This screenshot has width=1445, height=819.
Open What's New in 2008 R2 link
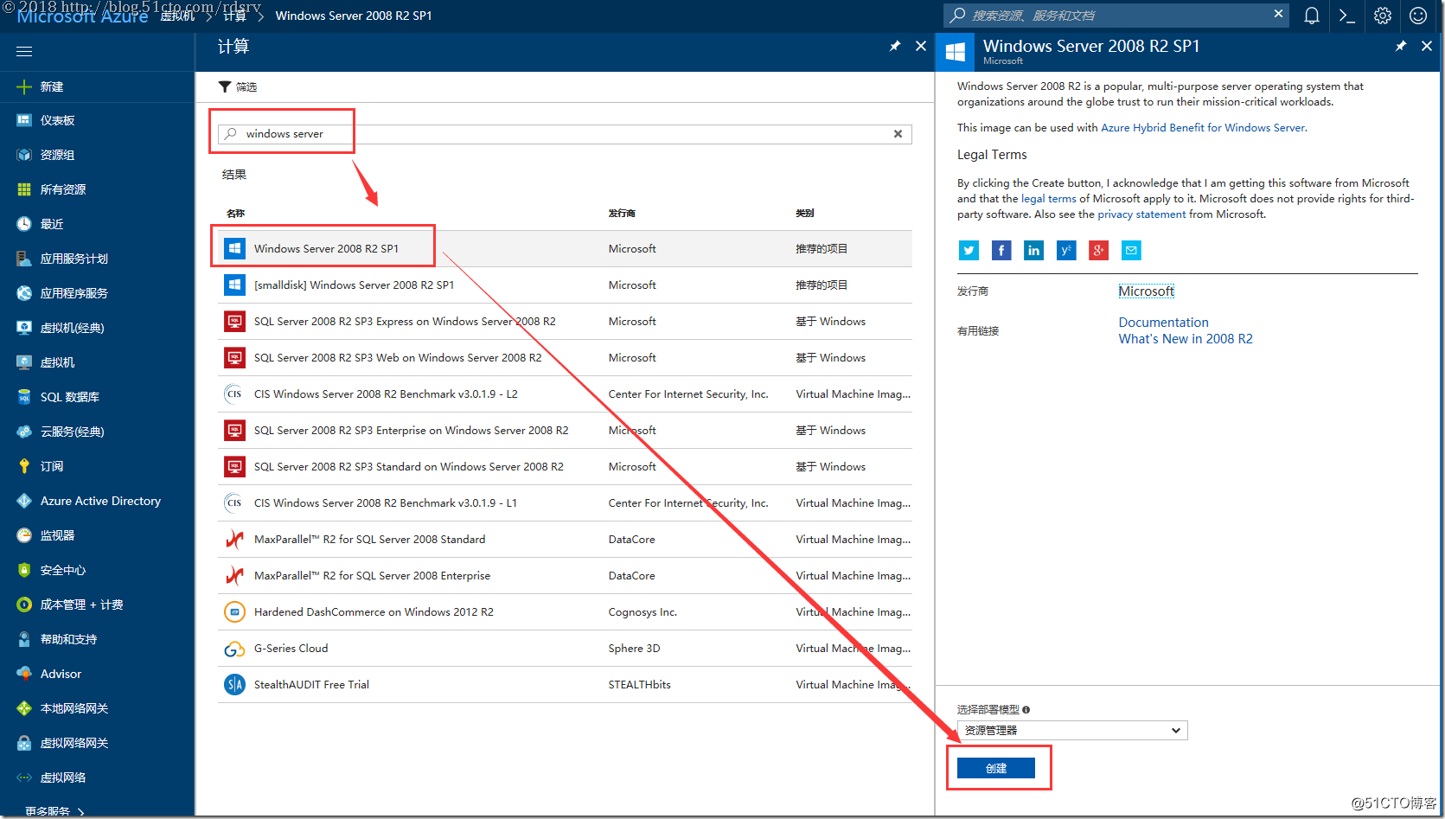pyautogui.click(x=1186, y=339)
